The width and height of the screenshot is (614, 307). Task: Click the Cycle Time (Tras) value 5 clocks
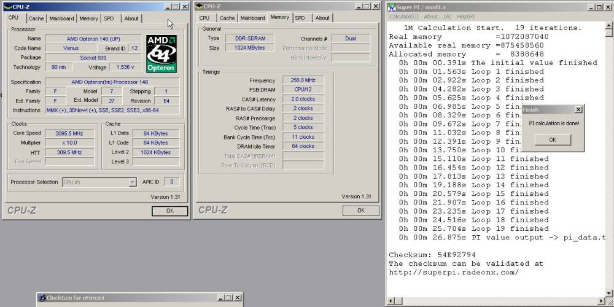click(303, 127)
